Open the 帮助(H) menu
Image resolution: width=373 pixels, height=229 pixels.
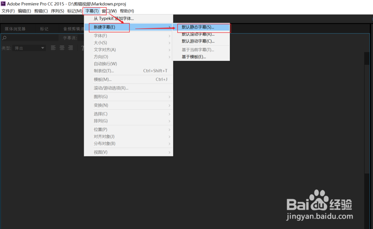[127, 11]
